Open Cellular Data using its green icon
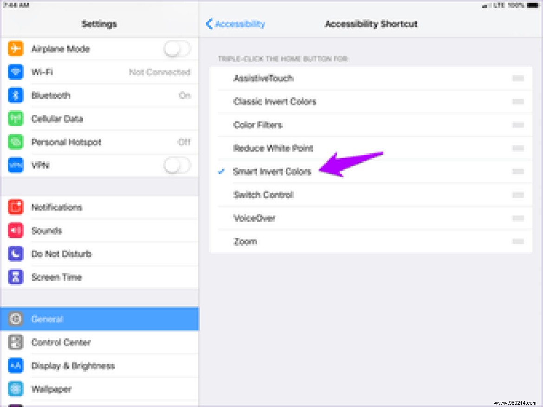 (x=17, y=119)
